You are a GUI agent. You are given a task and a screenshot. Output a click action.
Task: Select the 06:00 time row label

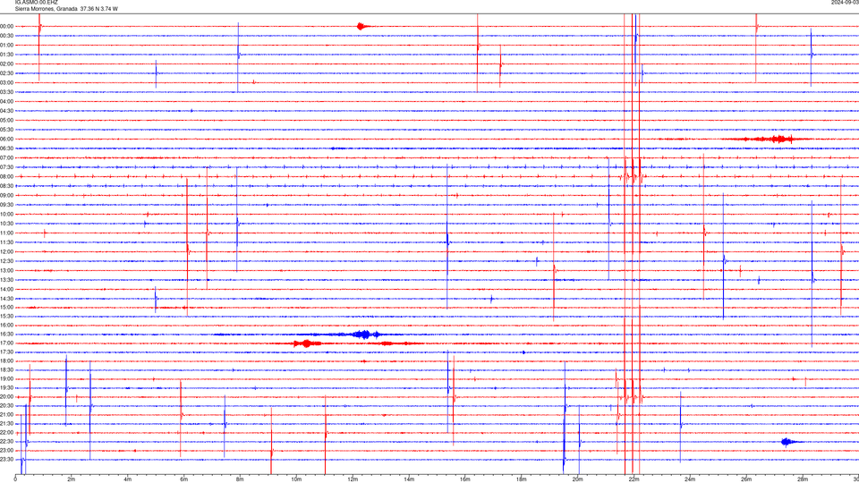pyautogui.click(x=7, y=140)
